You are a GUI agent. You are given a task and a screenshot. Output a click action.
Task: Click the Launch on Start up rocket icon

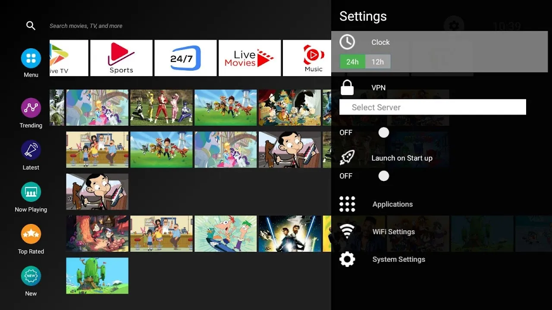[347, 158]
